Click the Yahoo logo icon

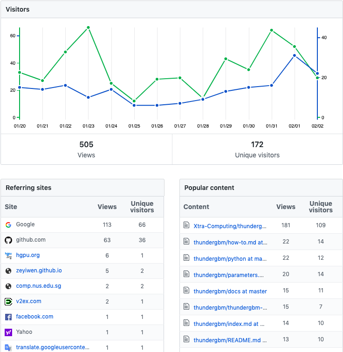click(8, 332)
